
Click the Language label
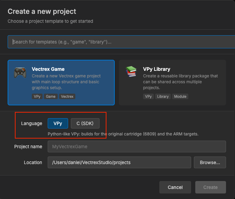coord(32,123)
